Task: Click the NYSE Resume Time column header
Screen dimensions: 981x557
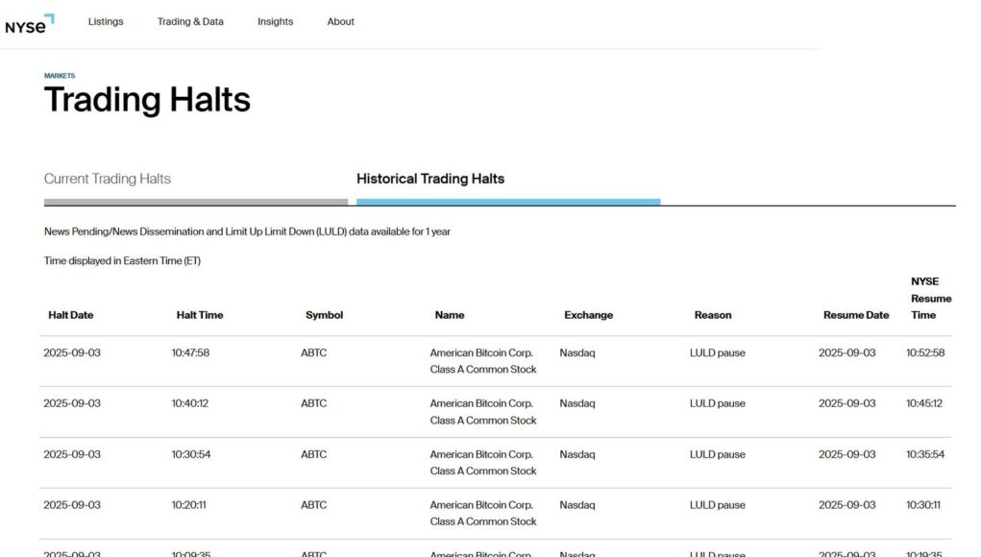Action: click(x=931, y=299)
